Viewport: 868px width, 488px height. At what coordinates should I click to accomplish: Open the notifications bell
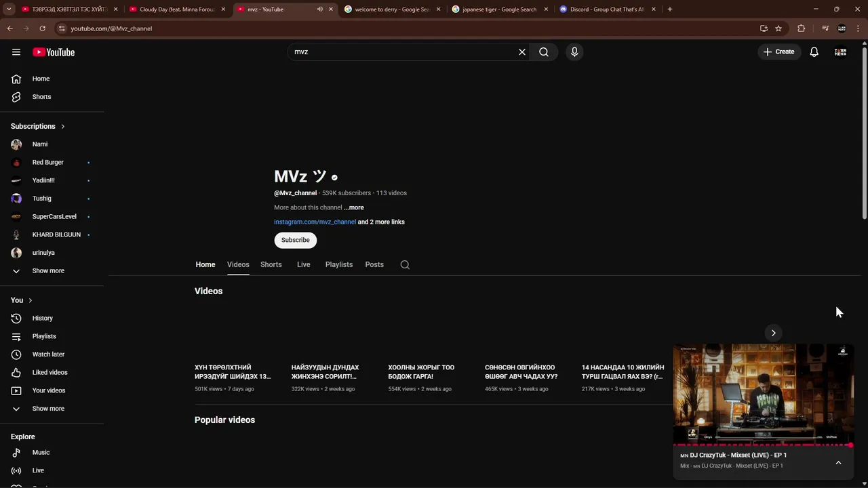point(814,52)
